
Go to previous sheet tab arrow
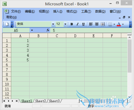pos(8,101)
